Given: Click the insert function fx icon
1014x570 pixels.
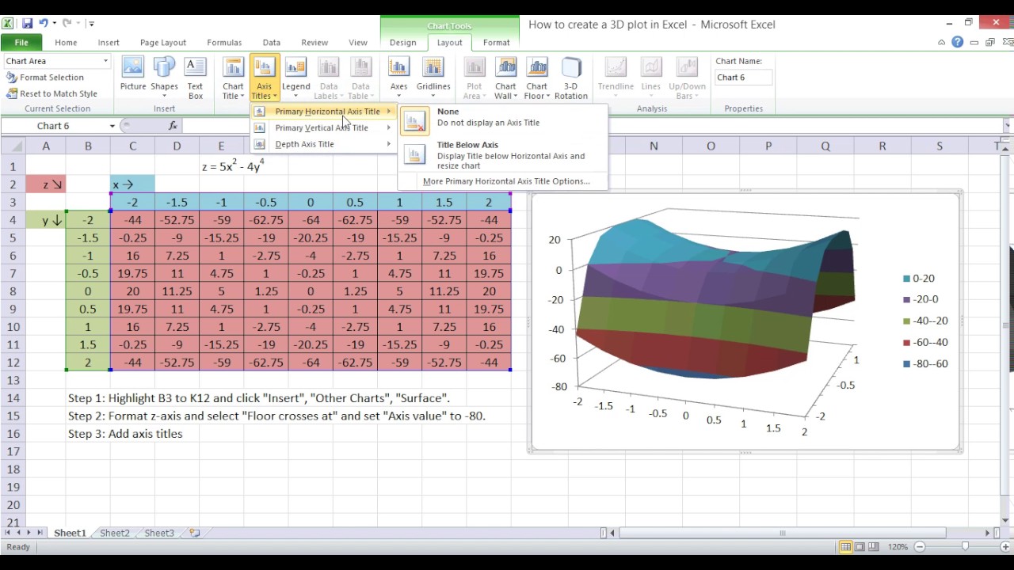Looking at the screenshot, I should click(x=173, y=126).
